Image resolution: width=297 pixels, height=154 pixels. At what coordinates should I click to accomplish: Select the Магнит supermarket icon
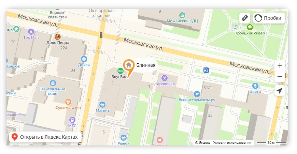[x=102, y=105]
